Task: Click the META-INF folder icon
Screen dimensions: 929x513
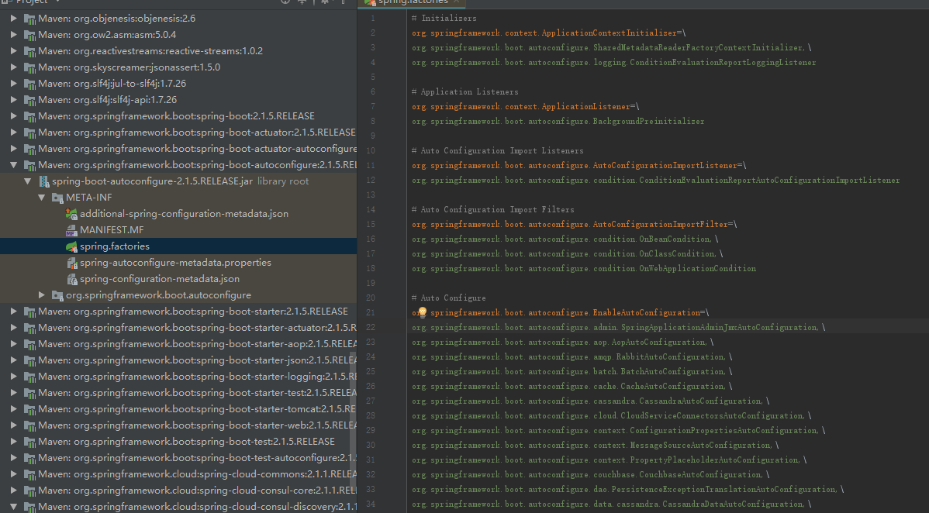Action: coord(57,198)
